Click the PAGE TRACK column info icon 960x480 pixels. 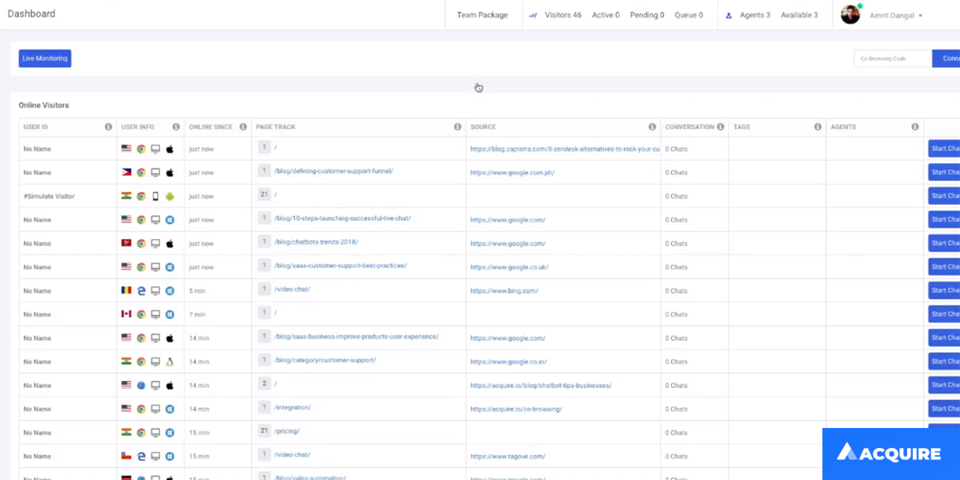[458, 126]
